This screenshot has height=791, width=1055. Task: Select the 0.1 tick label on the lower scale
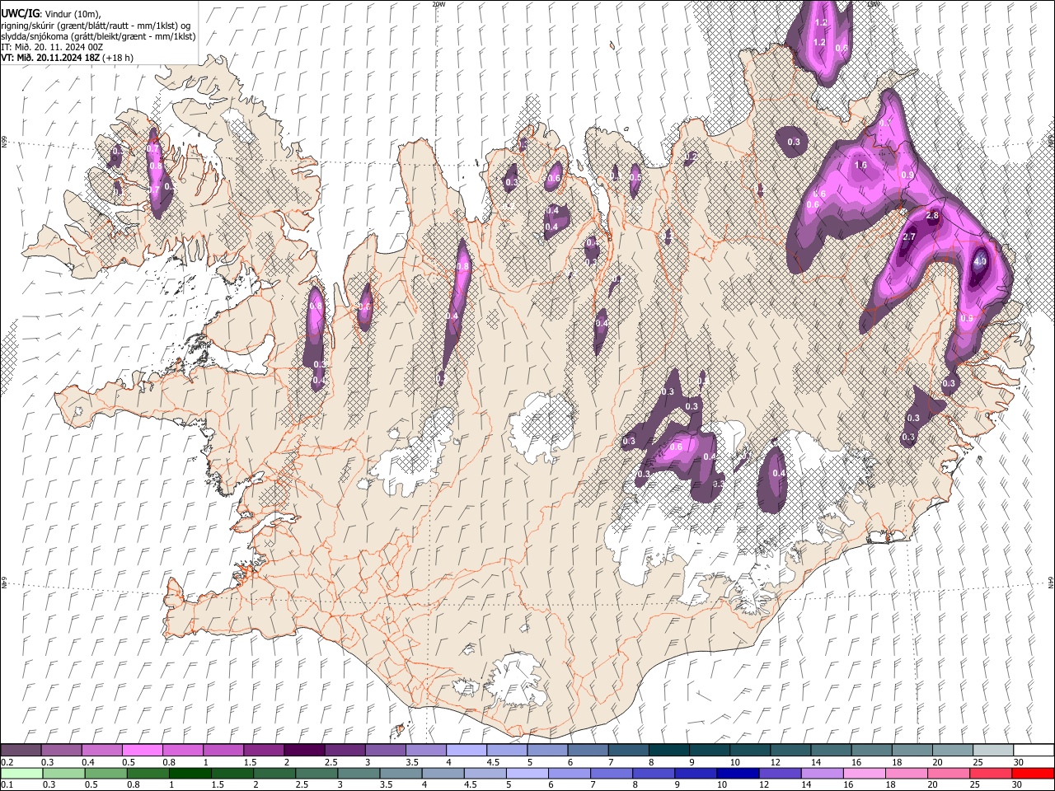[x=7, y=785]
